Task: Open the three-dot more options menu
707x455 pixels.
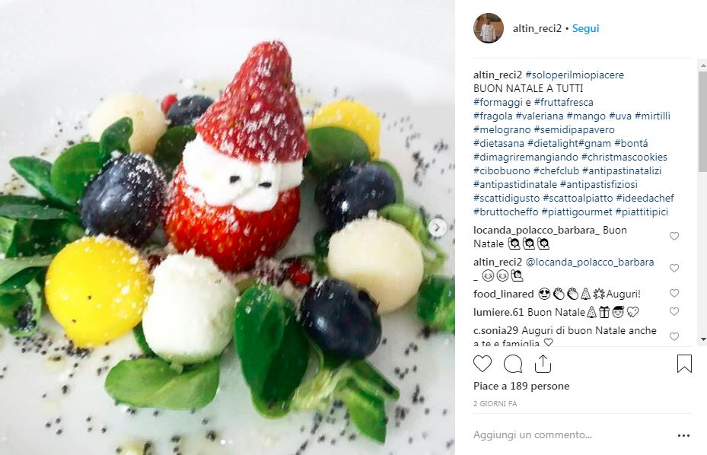Action: pos(683,435)
